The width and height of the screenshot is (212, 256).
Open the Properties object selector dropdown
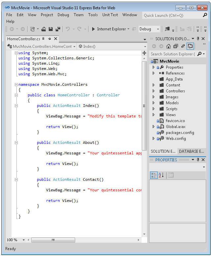[x=204, y=167]
